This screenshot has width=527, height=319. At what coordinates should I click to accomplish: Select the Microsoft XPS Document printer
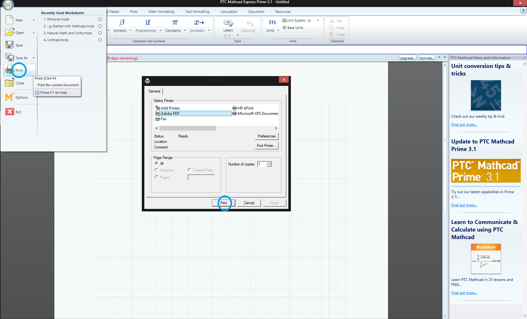pyautogui.click(x=255, y=114)
